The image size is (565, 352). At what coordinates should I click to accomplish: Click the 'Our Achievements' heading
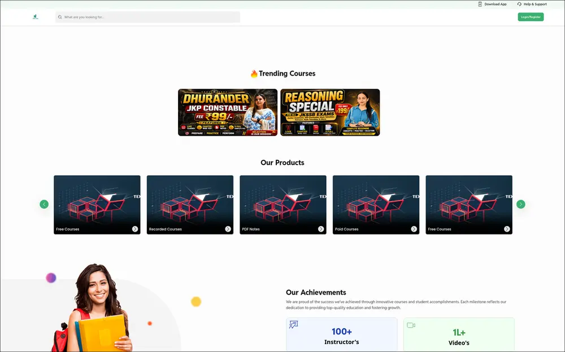pyautogui.click(x=316, y=292)
